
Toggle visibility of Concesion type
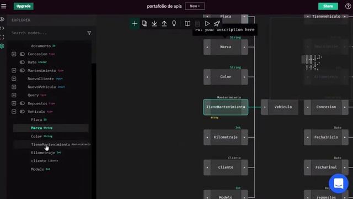tap(22, 54)
